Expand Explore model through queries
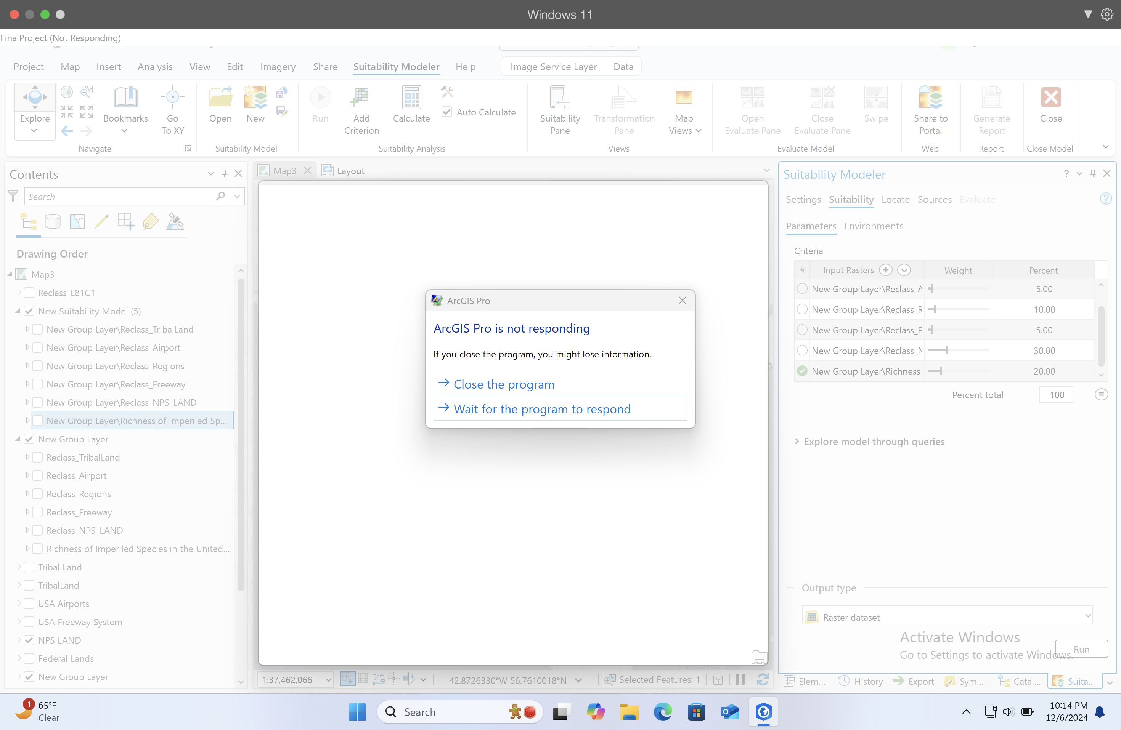1121x730 pixels. [797, 442]
